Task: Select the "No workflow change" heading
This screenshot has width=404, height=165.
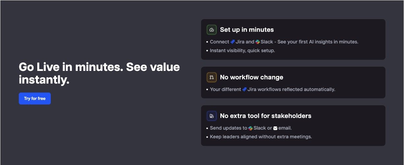Action: click(x=251, y=77)
